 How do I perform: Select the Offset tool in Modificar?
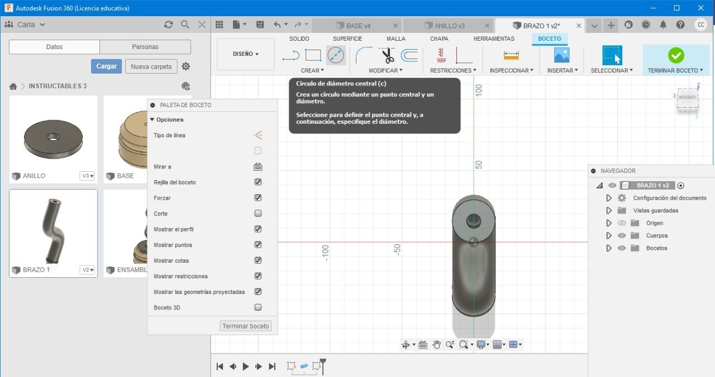tap(409, 55)
